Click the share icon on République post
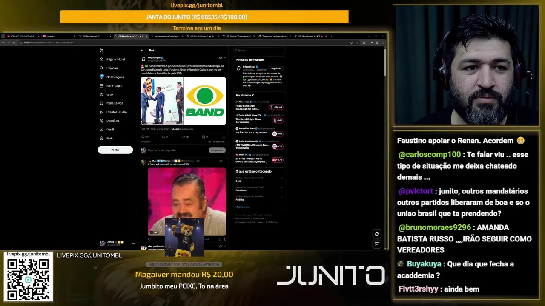 pos(224,137)
